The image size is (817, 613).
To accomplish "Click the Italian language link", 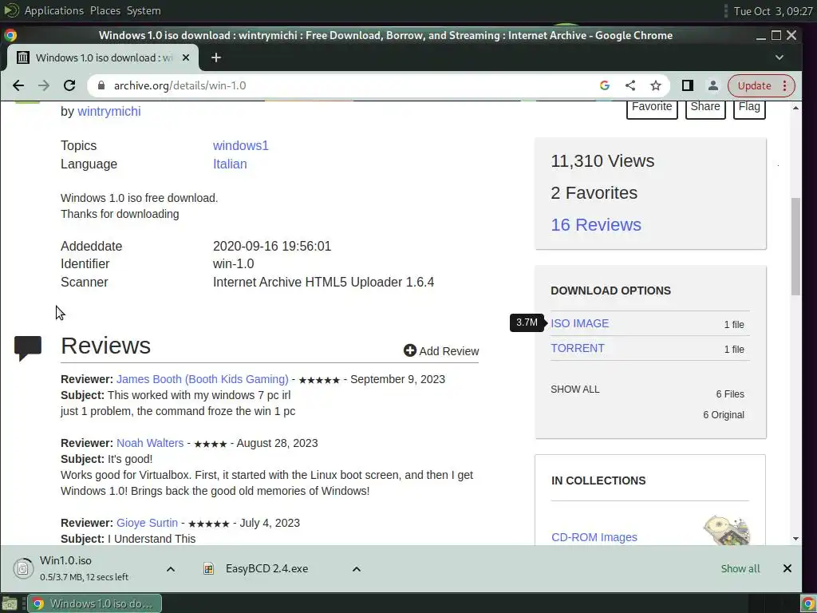I will 230,164.
